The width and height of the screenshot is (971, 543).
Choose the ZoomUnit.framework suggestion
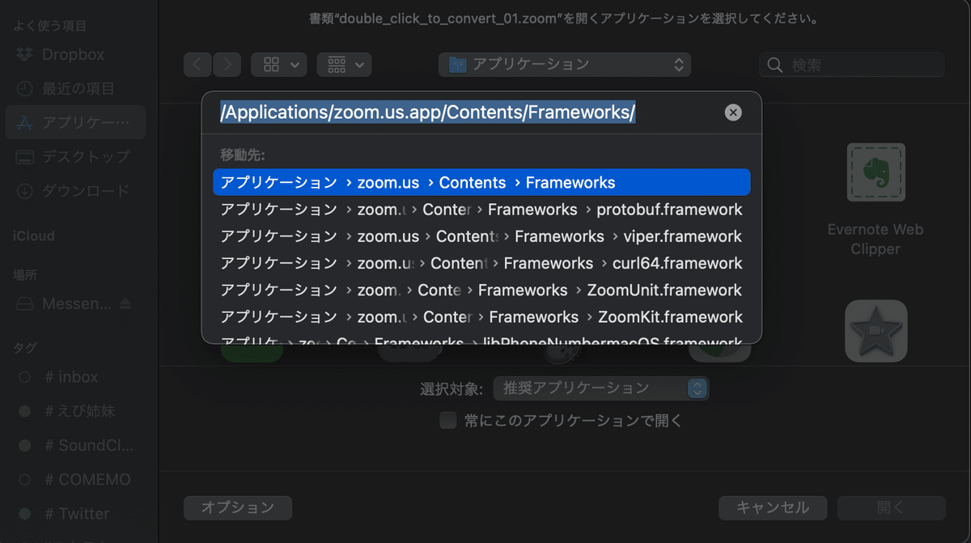click(481, 290)
